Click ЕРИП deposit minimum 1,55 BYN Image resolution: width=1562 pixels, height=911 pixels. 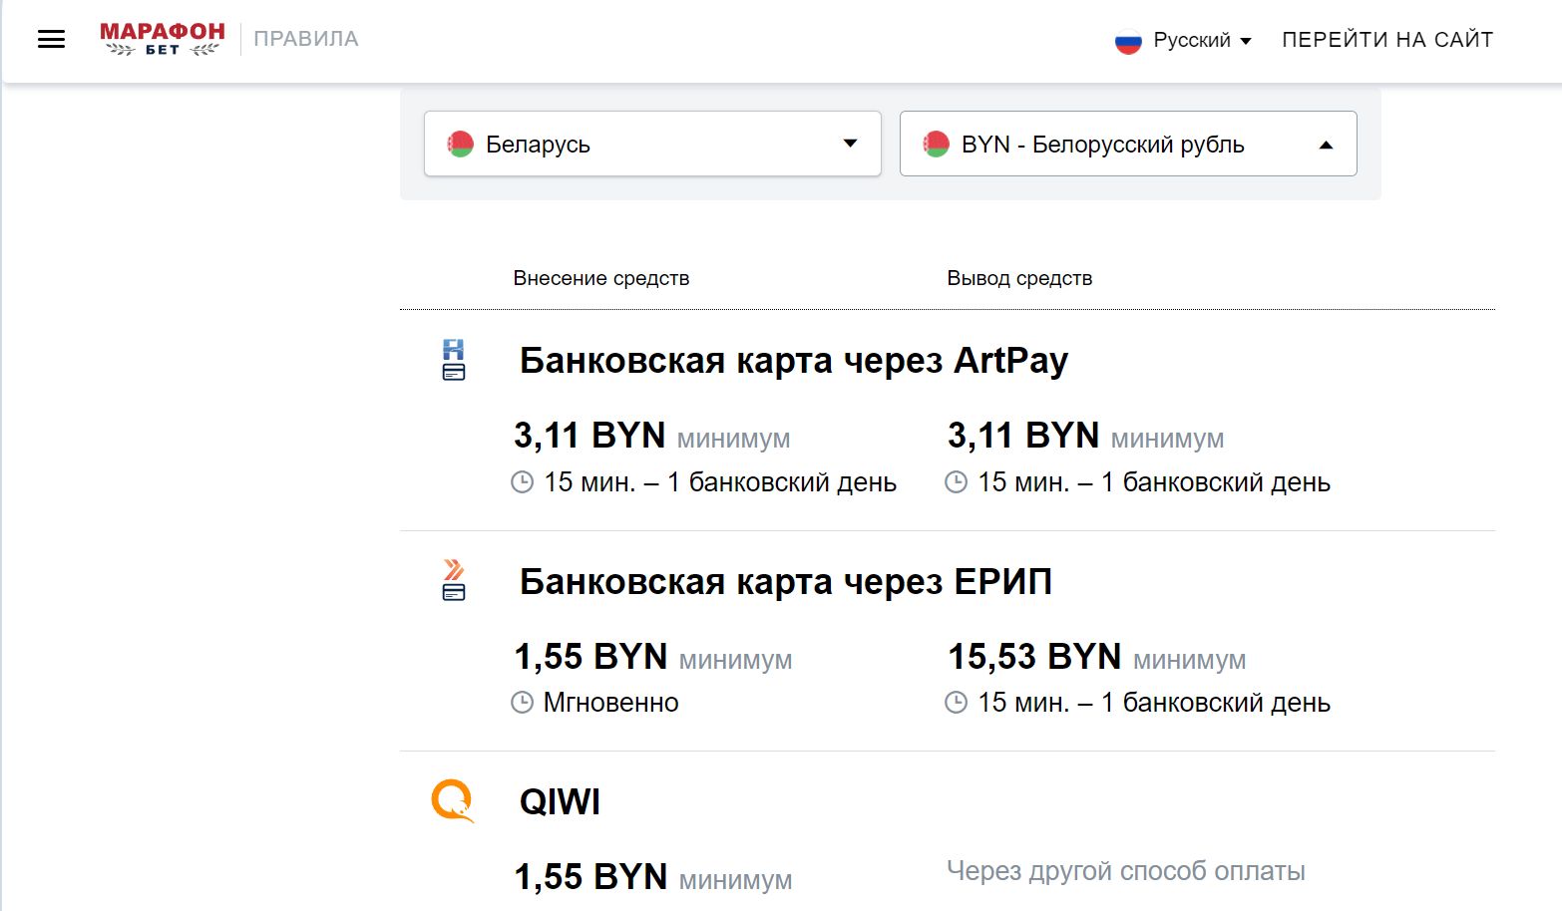point(653,657)
